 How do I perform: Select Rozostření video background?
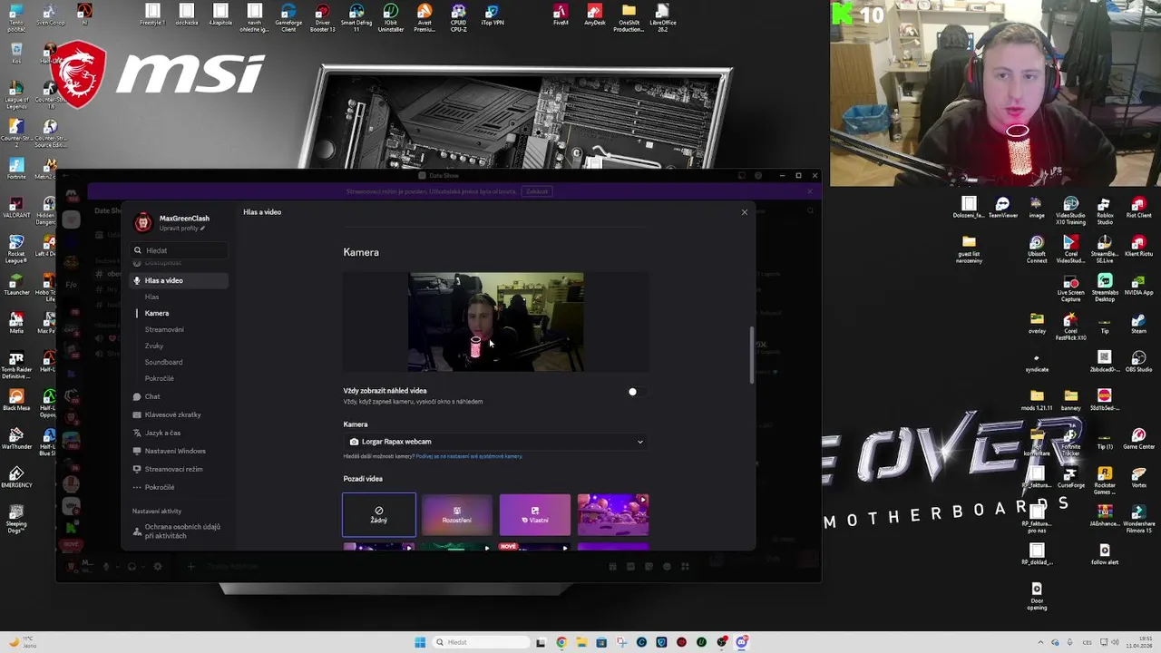tap(457, 515)
